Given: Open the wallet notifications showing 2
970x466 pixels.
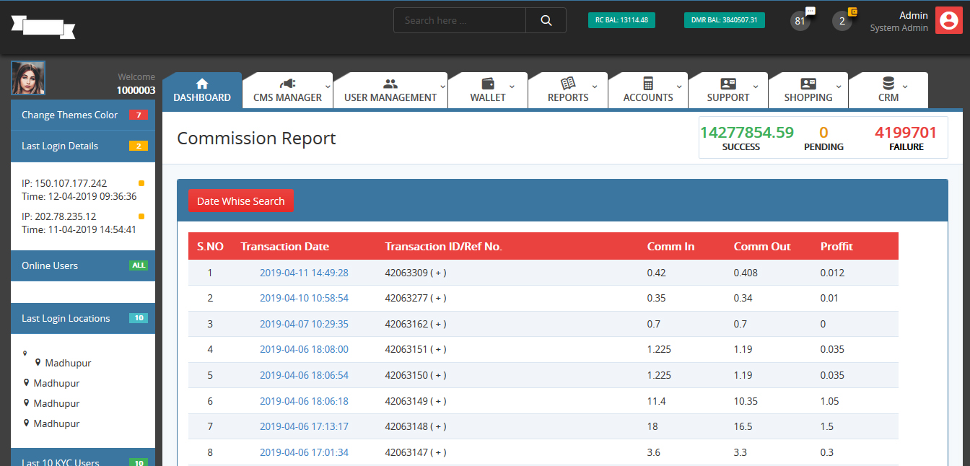Looking at the screenshot, I should pyautogui.click(x=842, y=20).
